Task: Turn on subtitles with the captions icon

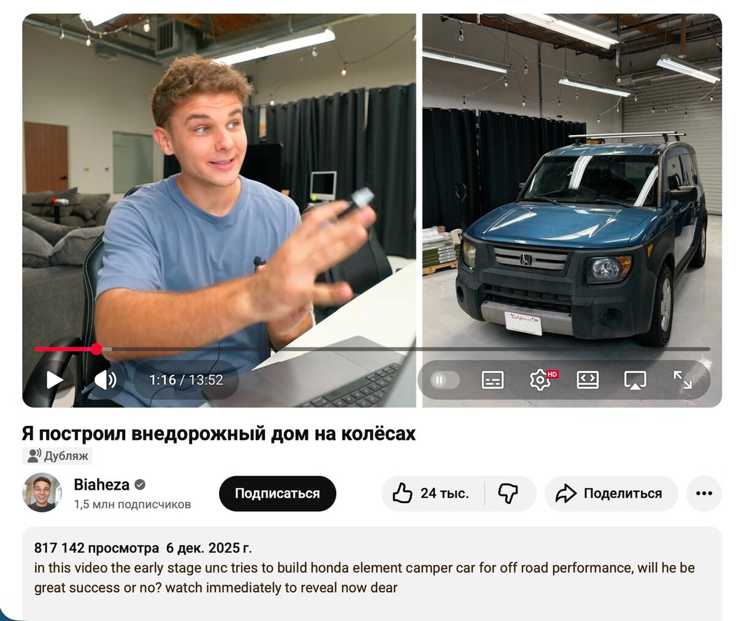Action: click(x=493, y=380)
